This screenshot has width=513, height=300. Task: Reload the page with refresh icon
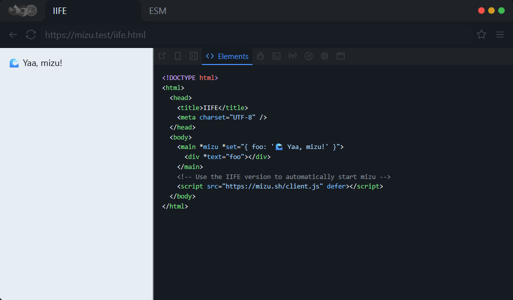(x=31, y=34)
